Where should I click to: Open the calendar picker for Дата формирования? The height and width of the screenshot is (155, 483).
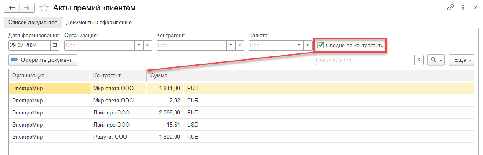55,45
